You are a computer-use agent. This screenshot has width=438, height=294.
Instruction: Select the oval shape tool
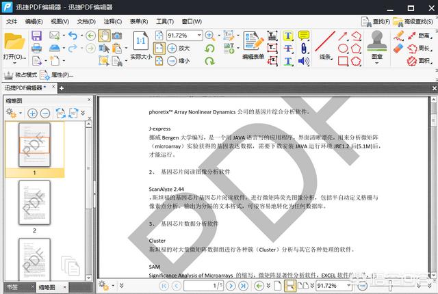tap(343, 49)
